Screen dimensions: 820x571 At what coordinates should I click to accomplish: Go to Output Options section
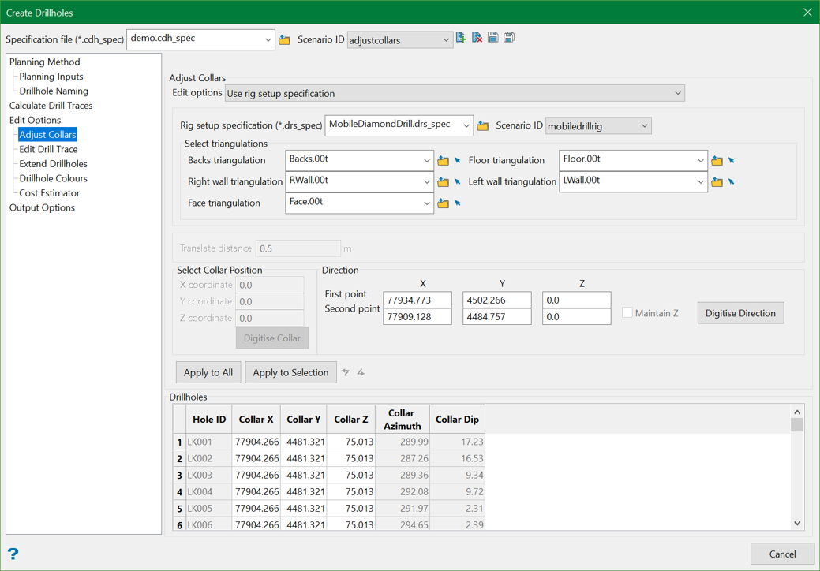pyautogui.click(x=42, y=207)
